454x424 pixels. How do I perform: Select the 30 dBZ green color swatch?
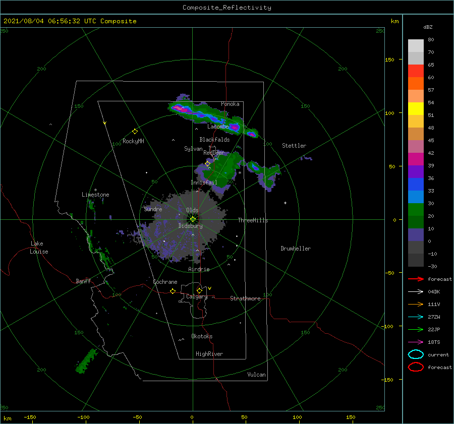click(x=416, y=210)
